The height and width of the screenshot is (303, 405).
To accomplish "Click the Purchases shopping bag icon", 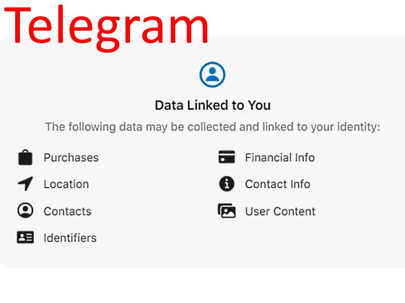I will point(25,158).
